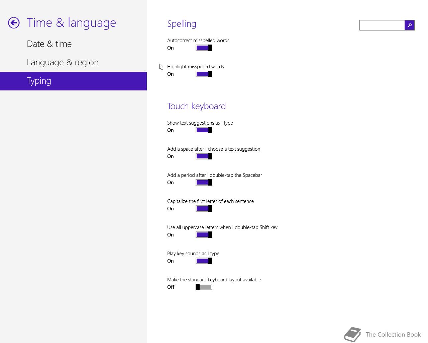Click The Collection Book logo icon
428x343 pixels.
353,334
